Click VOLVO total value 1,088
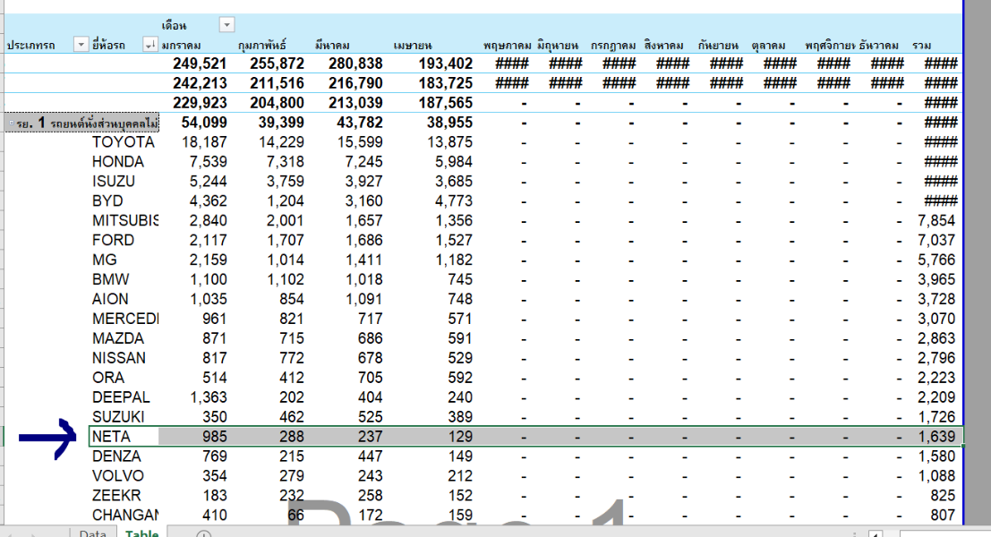 936,476
